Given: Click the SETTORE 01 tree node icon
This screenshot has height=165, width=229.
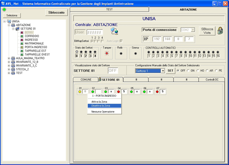Looking at the screenshot, I should (x=17, y=29).
